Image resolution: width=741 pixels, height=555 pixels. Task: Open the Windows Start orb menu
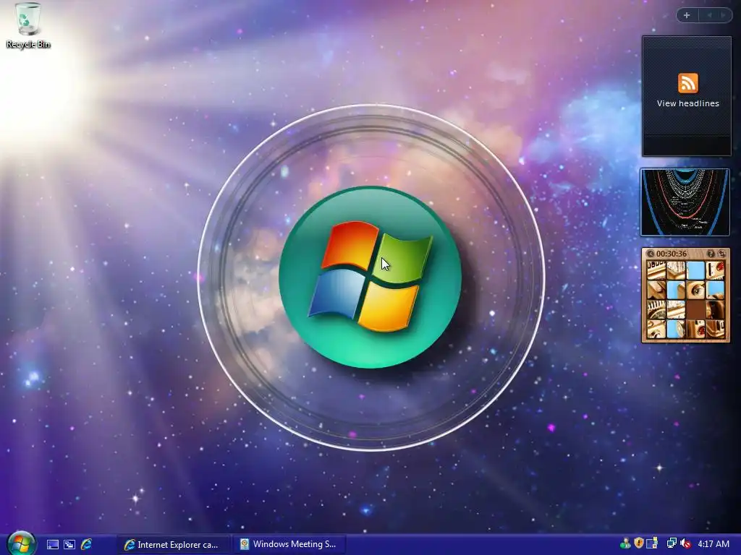click(21, 543)
